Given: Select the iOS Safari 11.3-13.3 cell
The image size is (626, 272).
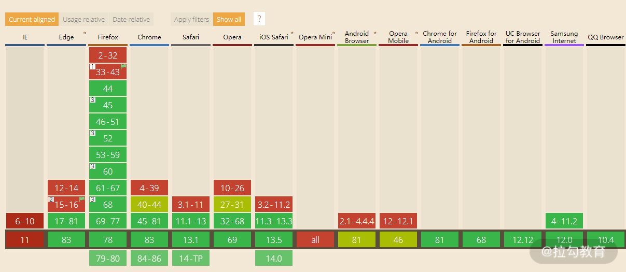Looking at the screenshot, I should [274, 221].
